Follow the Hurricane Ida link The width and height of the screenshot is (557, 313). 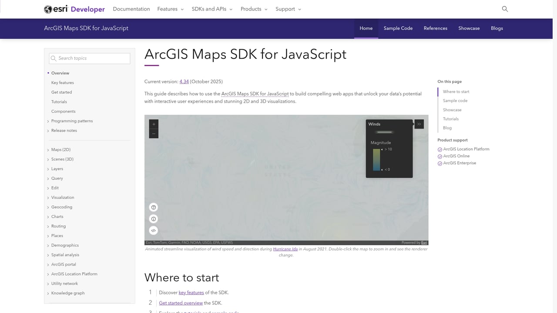[285, 249]
